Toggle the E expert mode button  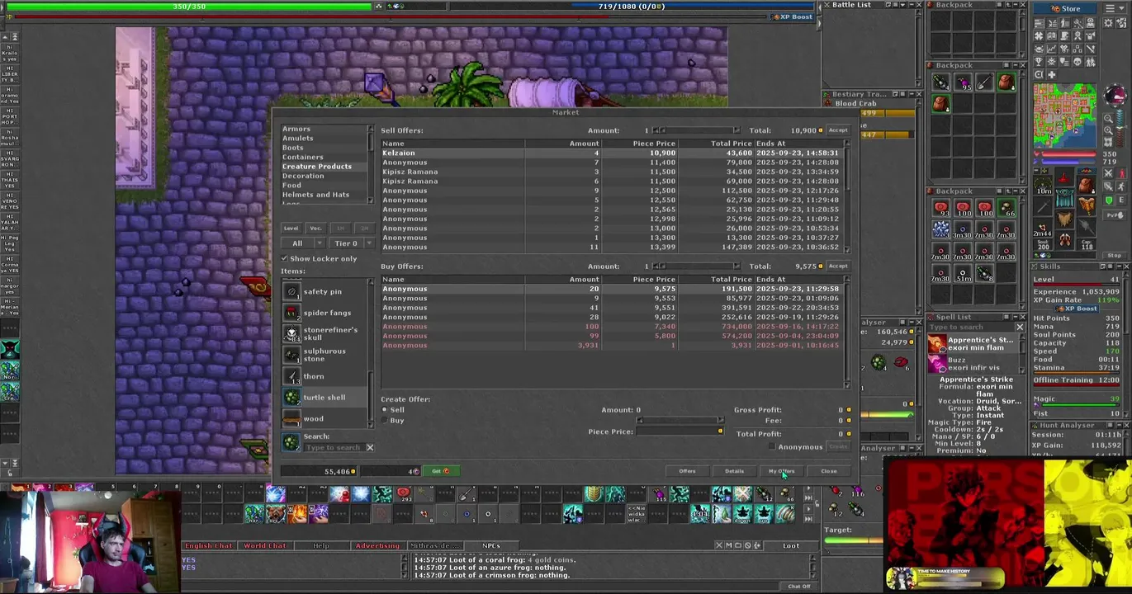click(1121, 200)
